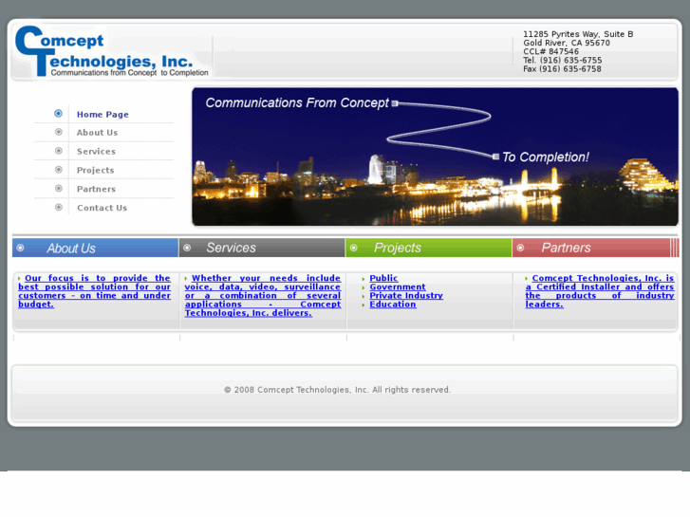Image resolution: width=690 pixels, height=517 pixels.
Task: Click the 'CCL# 847546' license text
Action: [550, 51]
